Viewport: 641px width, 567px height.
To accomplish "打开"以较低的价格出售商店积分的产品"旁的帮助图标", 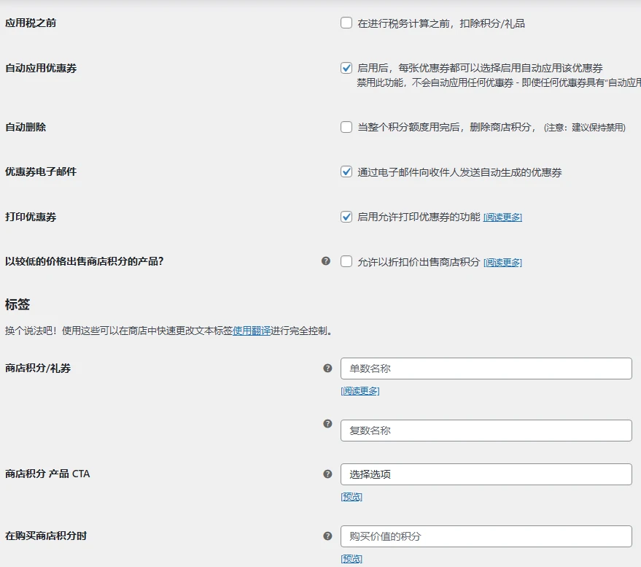I will click(x=326, y=262).
